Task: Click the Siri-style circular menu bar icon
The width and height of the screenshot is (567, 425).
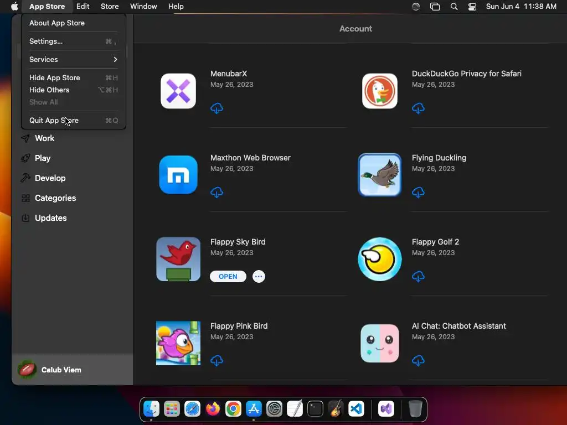Action: click(x=416, y=7)
